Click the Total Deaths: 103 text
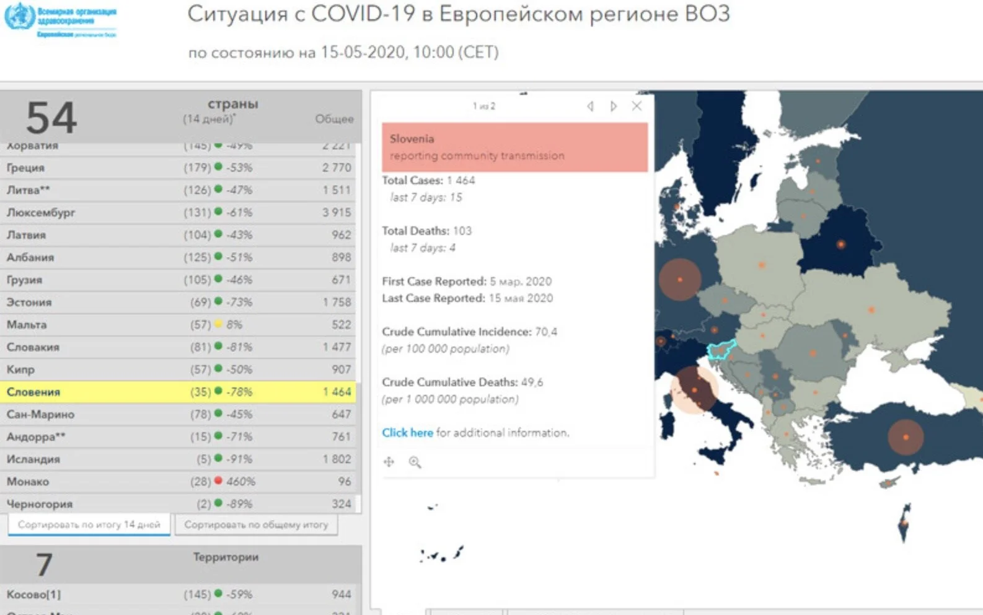This screenshot has height=615, width=983. click(x=426, y=231)
